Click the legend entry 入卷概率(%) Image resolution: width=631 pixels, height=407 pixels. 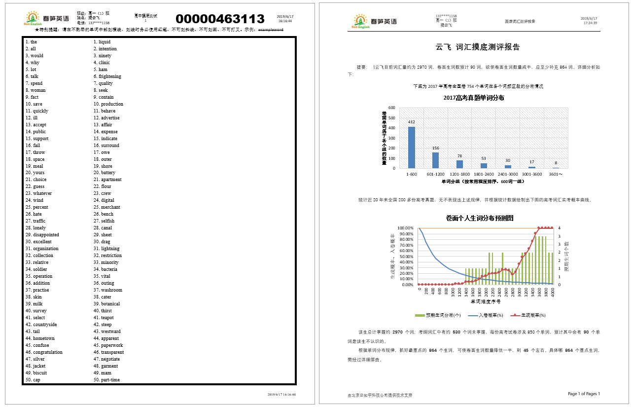click(485, 315)
